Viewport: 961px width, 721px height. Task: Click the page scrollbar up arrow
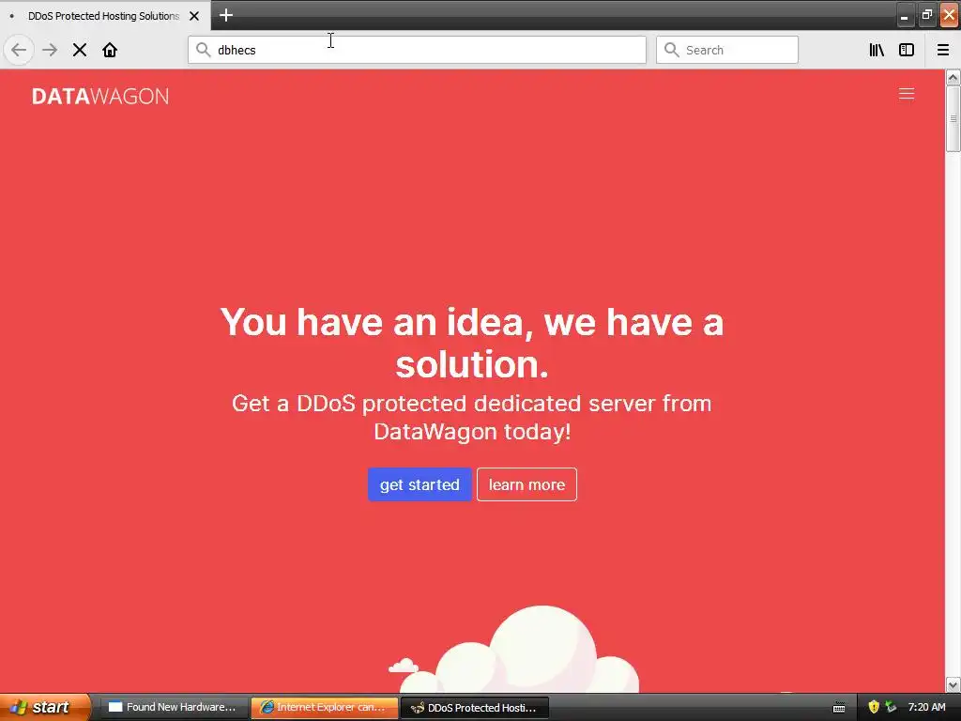click(x=953, y=77)
